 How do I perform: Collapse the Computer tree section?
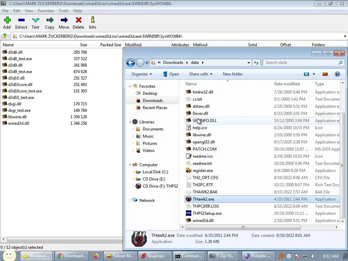(130, 164)
